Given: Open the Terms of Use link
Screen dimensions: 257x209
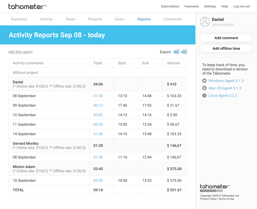Looking at the screenshot, I should 226,199.
